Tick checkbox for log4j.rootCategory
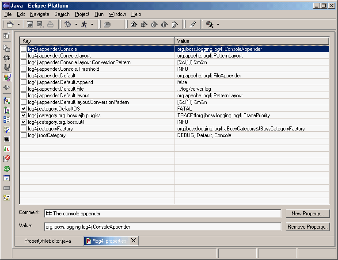The width and height of the screenshot is (338, 260). pyautogui.click(x=23, y=135)
